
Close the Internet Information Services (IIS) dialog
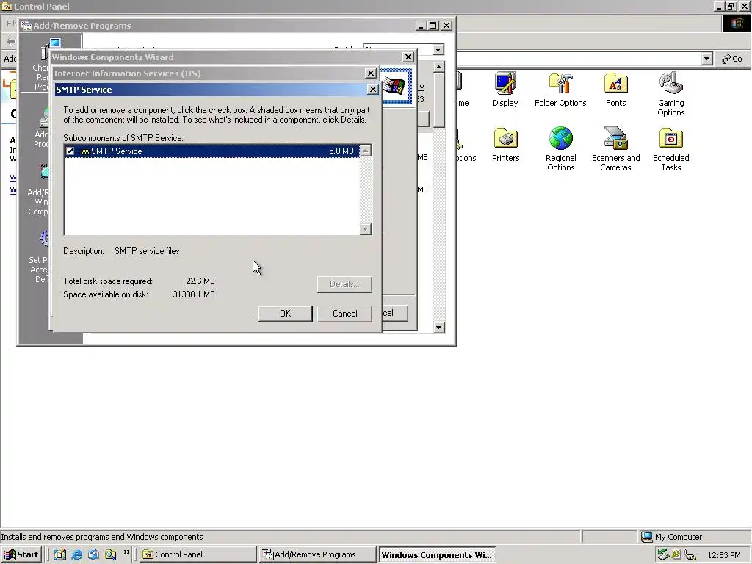tap(371, 73)
